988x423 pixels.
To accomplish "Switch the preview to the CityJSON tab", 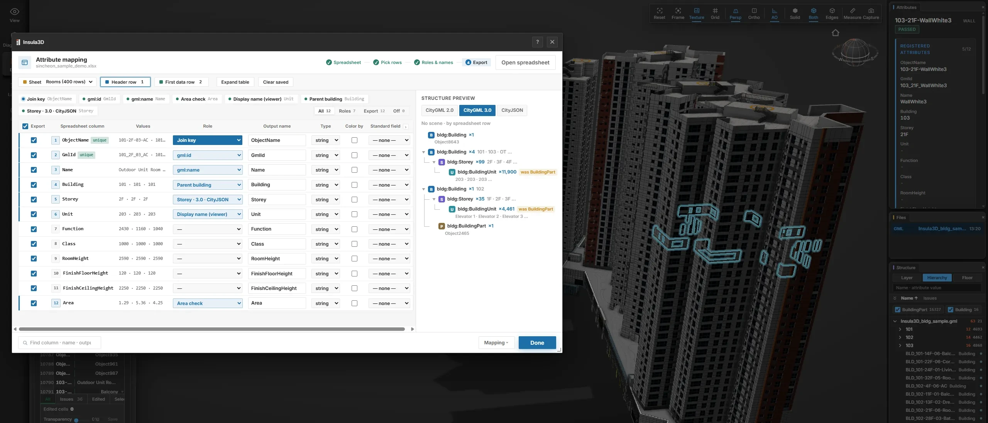I will coord(512,110).
